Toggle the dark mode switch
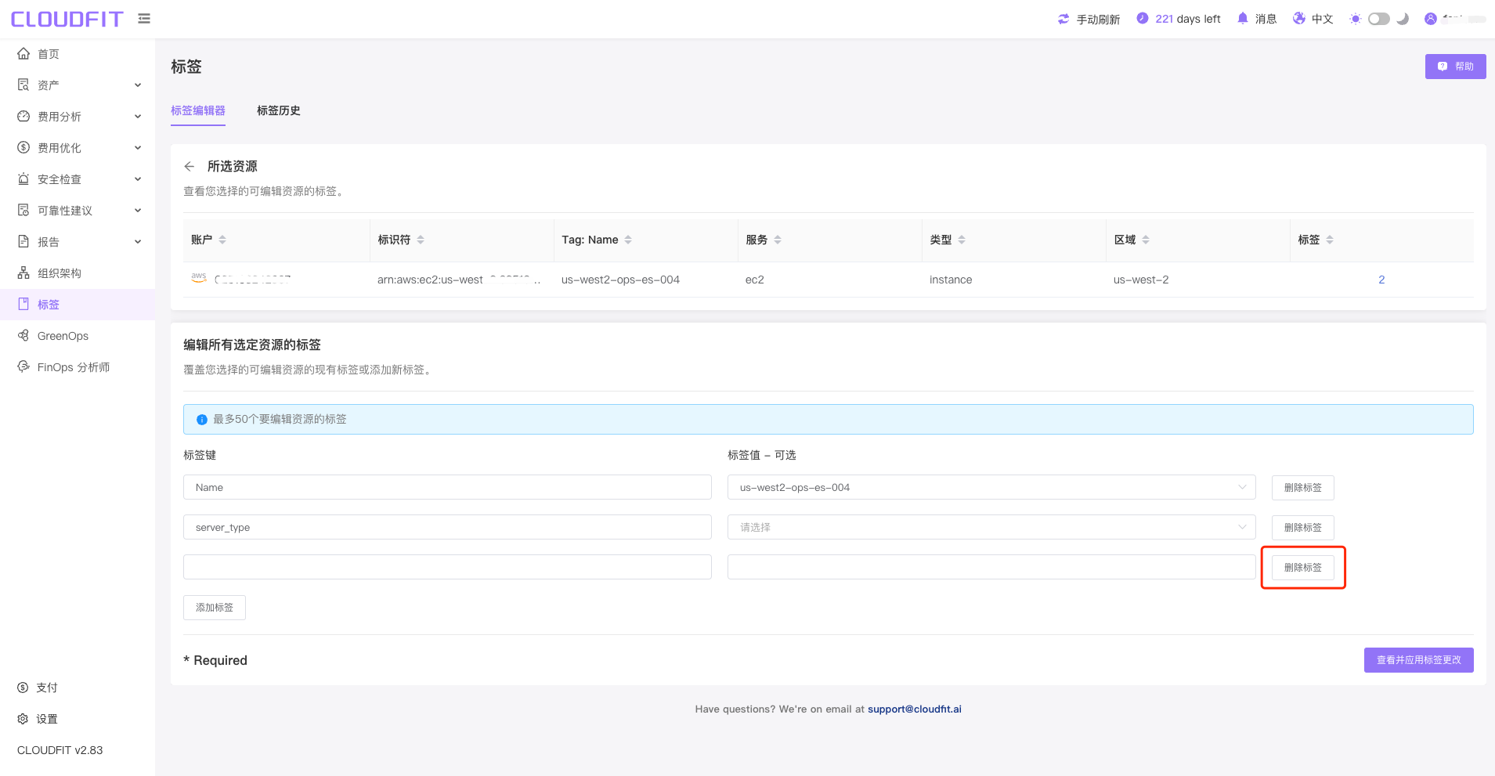This screenshot has height=776, width=1495. click(x=1379, y=19)
